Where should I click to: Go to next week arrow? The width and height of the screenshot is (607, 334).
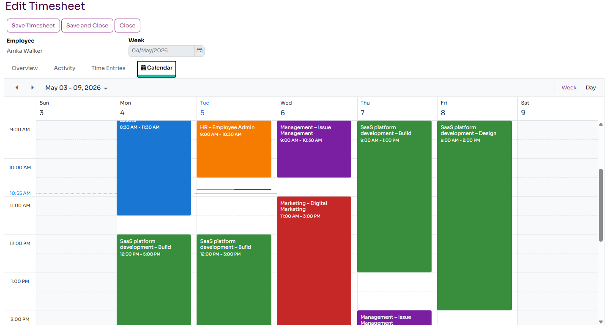(32, 88)
